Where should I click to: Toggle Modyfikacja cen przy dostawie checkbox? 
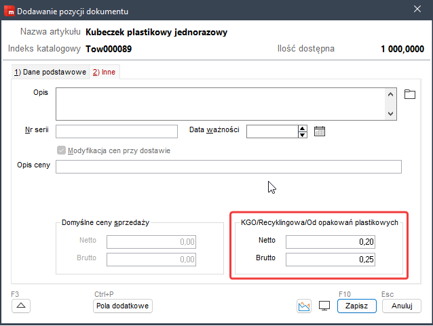click(62, 150)
